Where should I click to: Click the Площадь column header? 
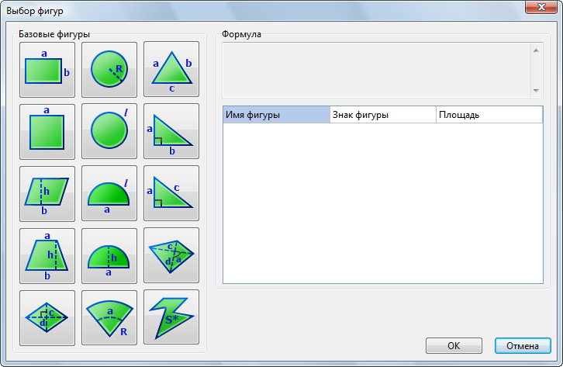click(489, 115)
